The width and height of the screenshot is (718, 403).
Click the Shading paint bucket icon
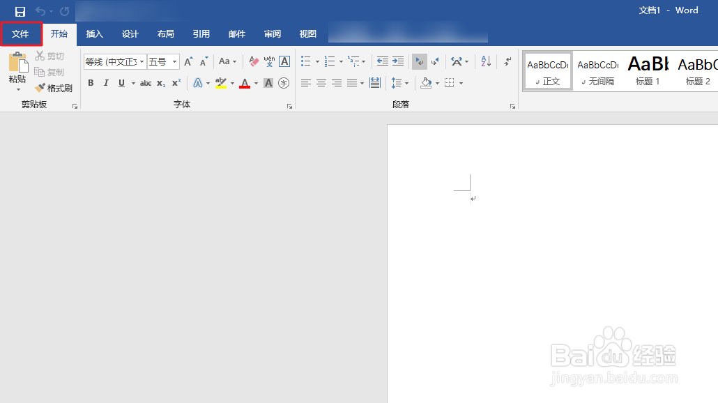pos(427,83)
